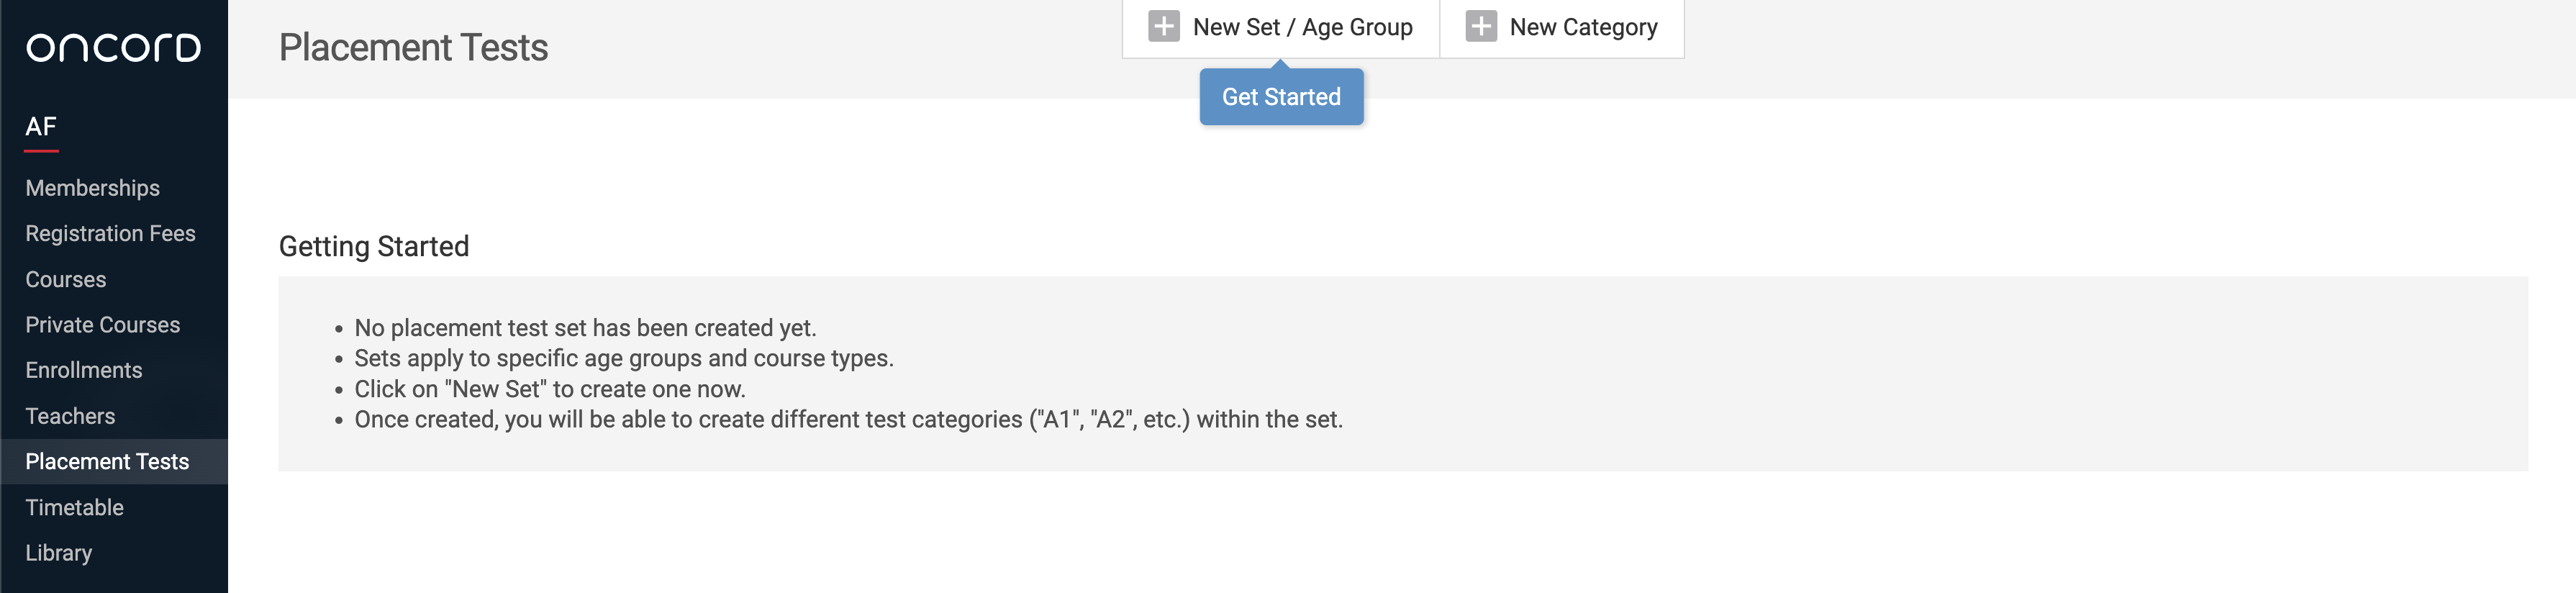Select Teachers in the sidebar

70,416
